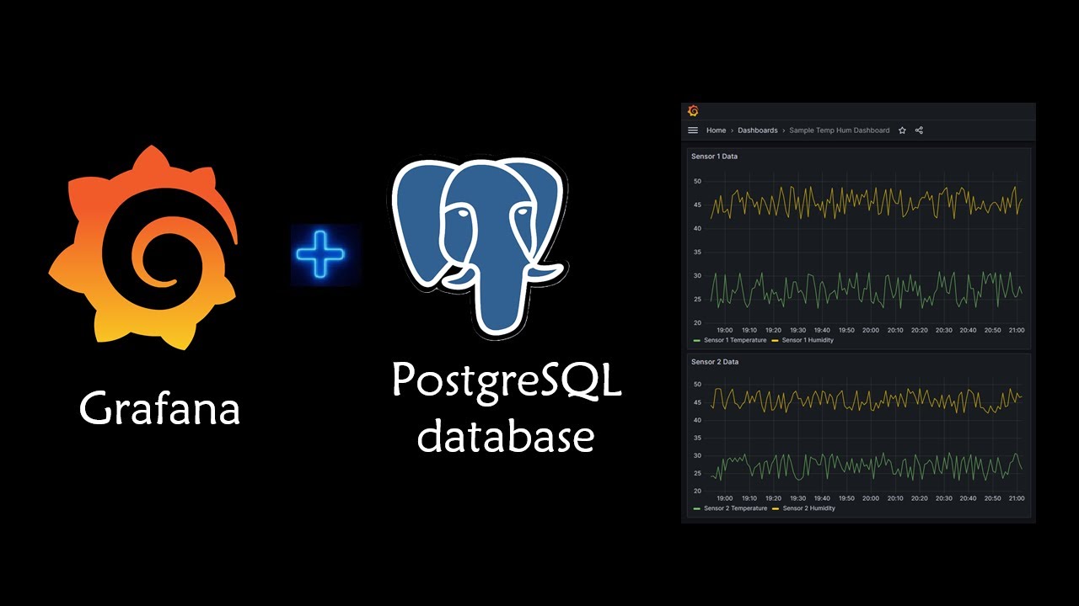Click the 20 y-axis label on Sensor 2 chart
1079x606 pixels.
pyautogui.click(x=697, y=492)
